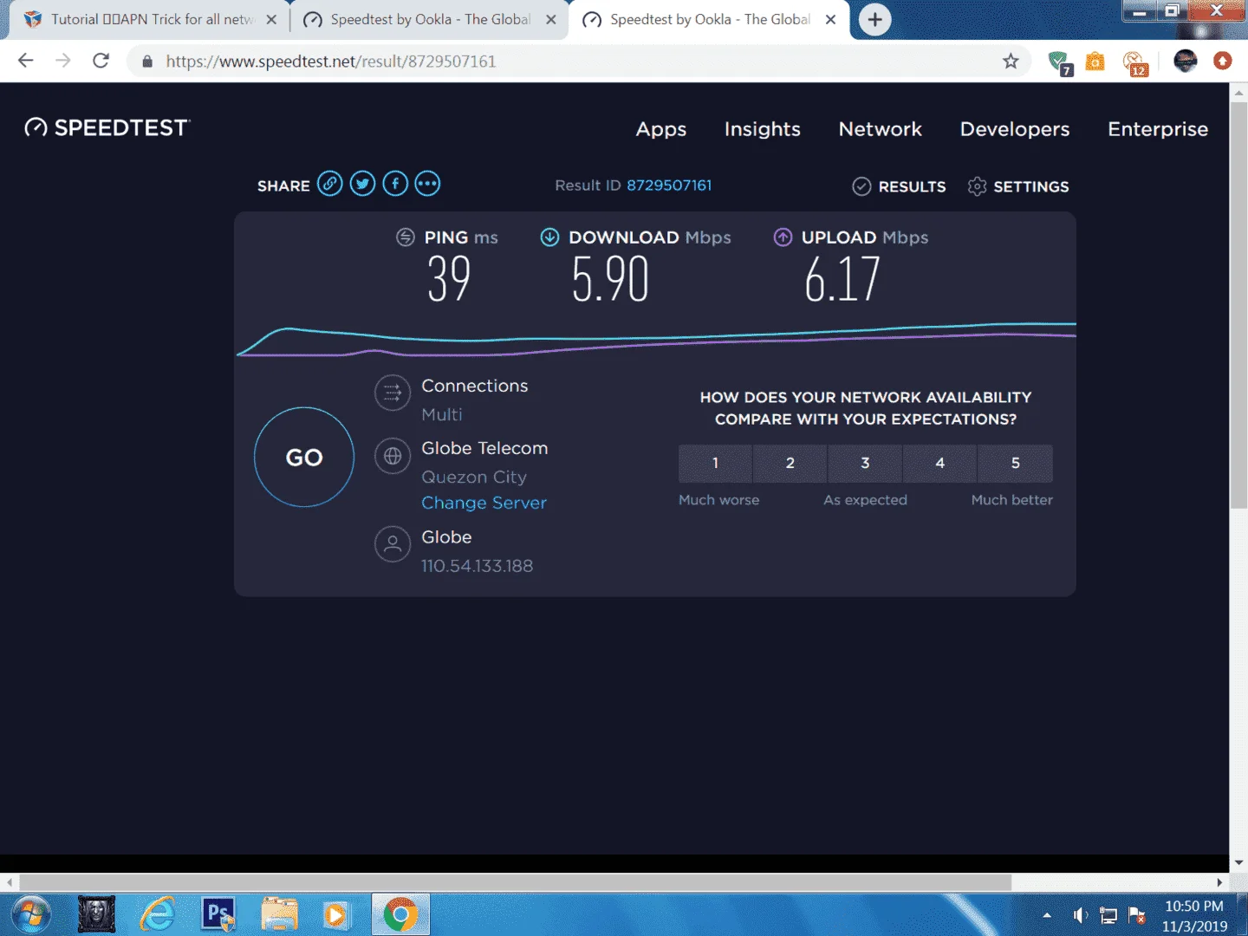
Task: Rate network availability as 2
Action: pyautogui.click(x=790, y=464)
